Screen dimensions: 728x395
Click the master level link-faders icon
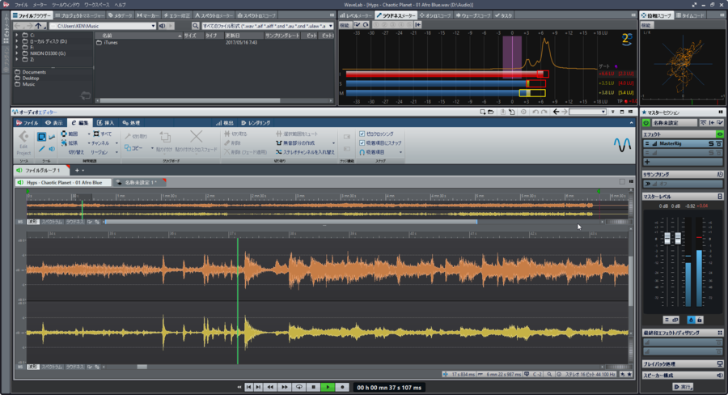point(675,320)
